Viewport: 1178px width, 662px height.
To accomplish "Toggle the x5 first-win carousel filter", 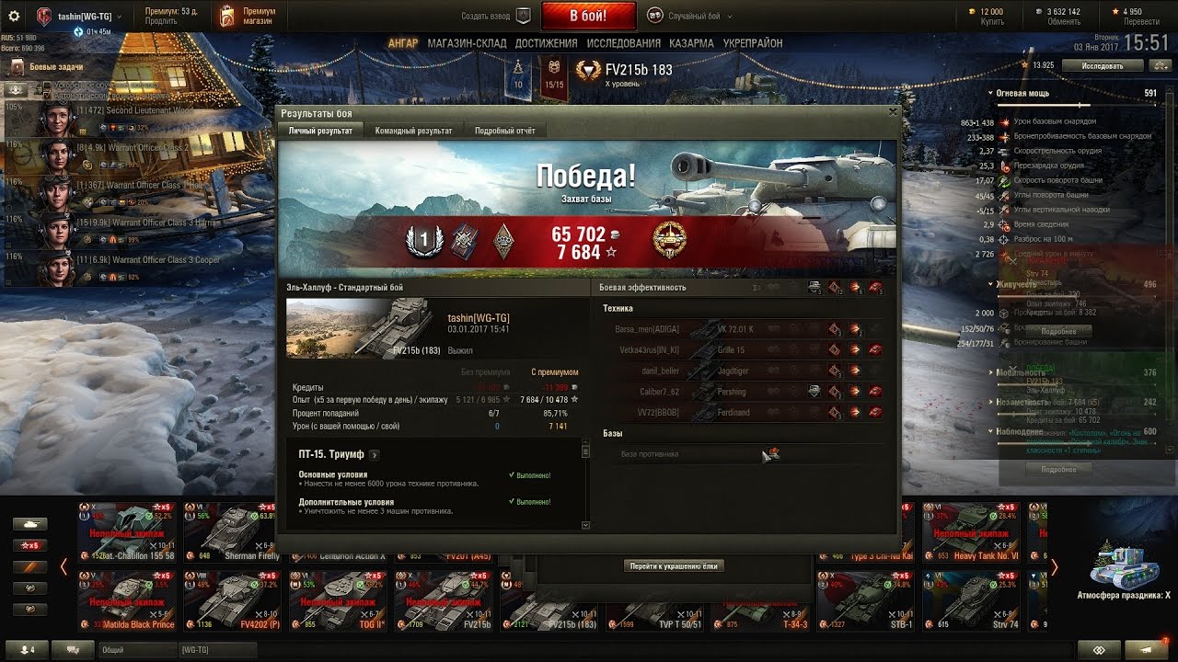I will [29, 545].
